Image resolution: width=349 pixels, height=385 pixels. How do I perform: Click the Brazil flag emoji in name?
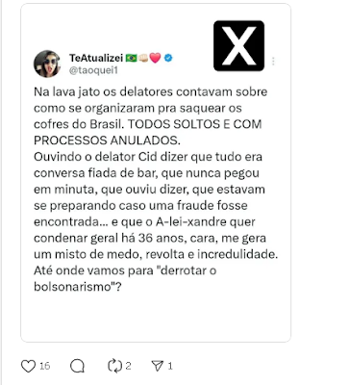pyautogui.click(x=131, y=58)
